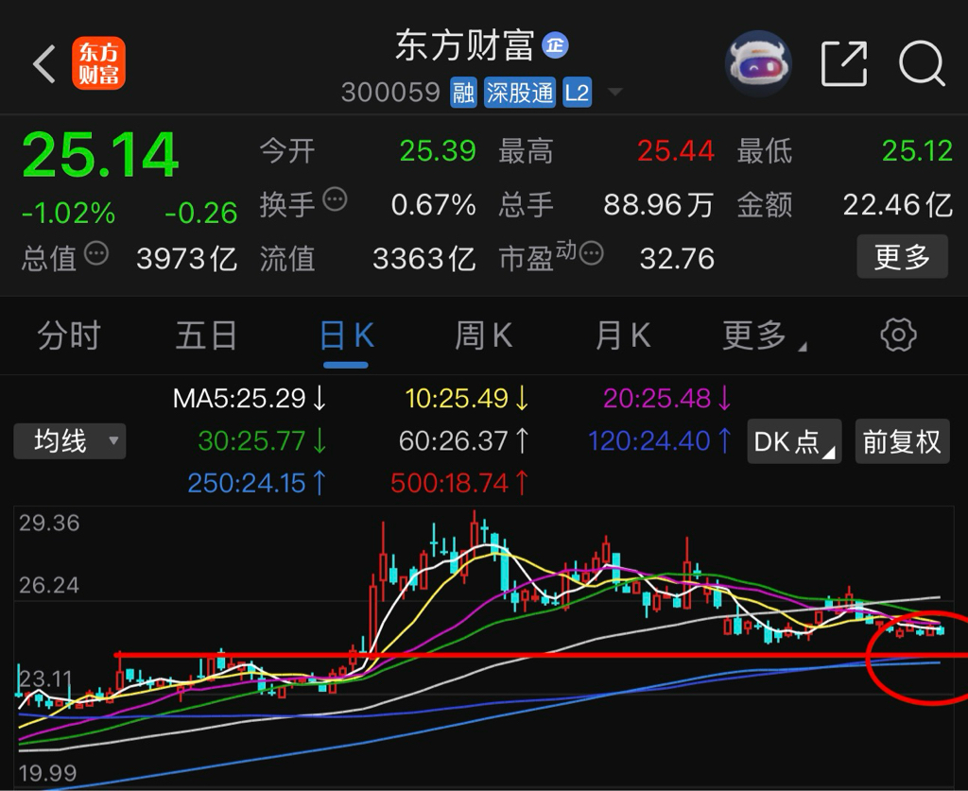Select the 日K tab
The height and width of the screenshot is (791, 968).
click(x=347, y=335)
